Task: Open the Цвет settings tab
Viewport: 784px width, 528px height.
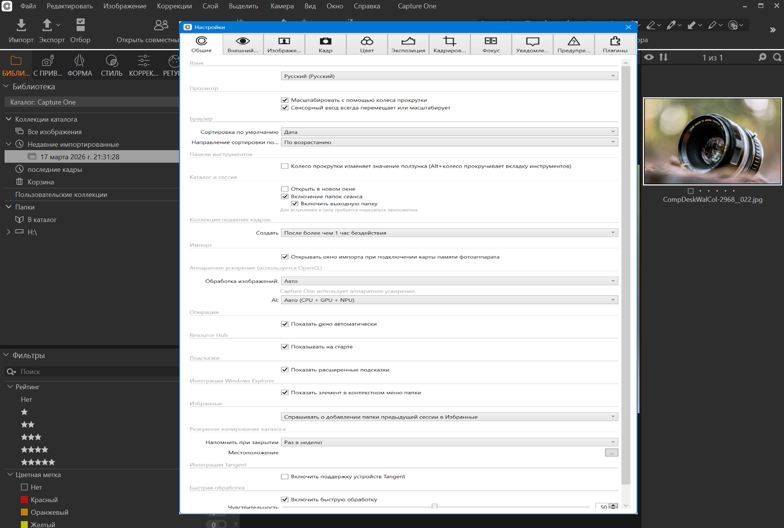Action: [367, 45]
